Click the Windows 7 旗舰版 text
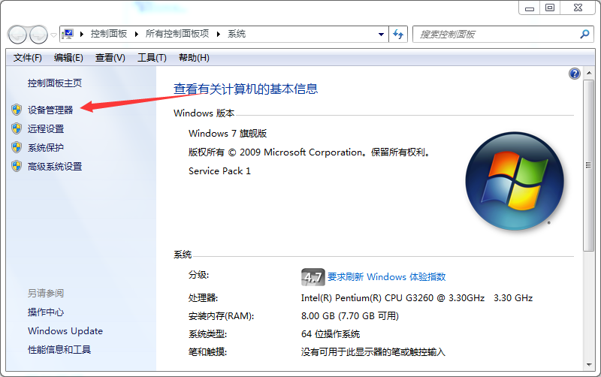Viewport: 601px width, 377px height. pos(228,134)
